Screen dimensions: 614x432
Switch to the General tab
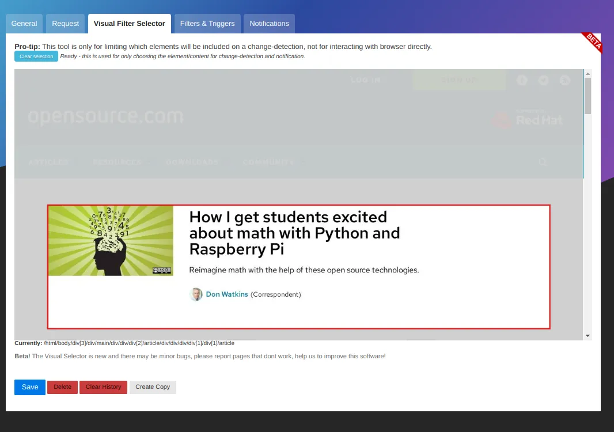click(24, 24)
